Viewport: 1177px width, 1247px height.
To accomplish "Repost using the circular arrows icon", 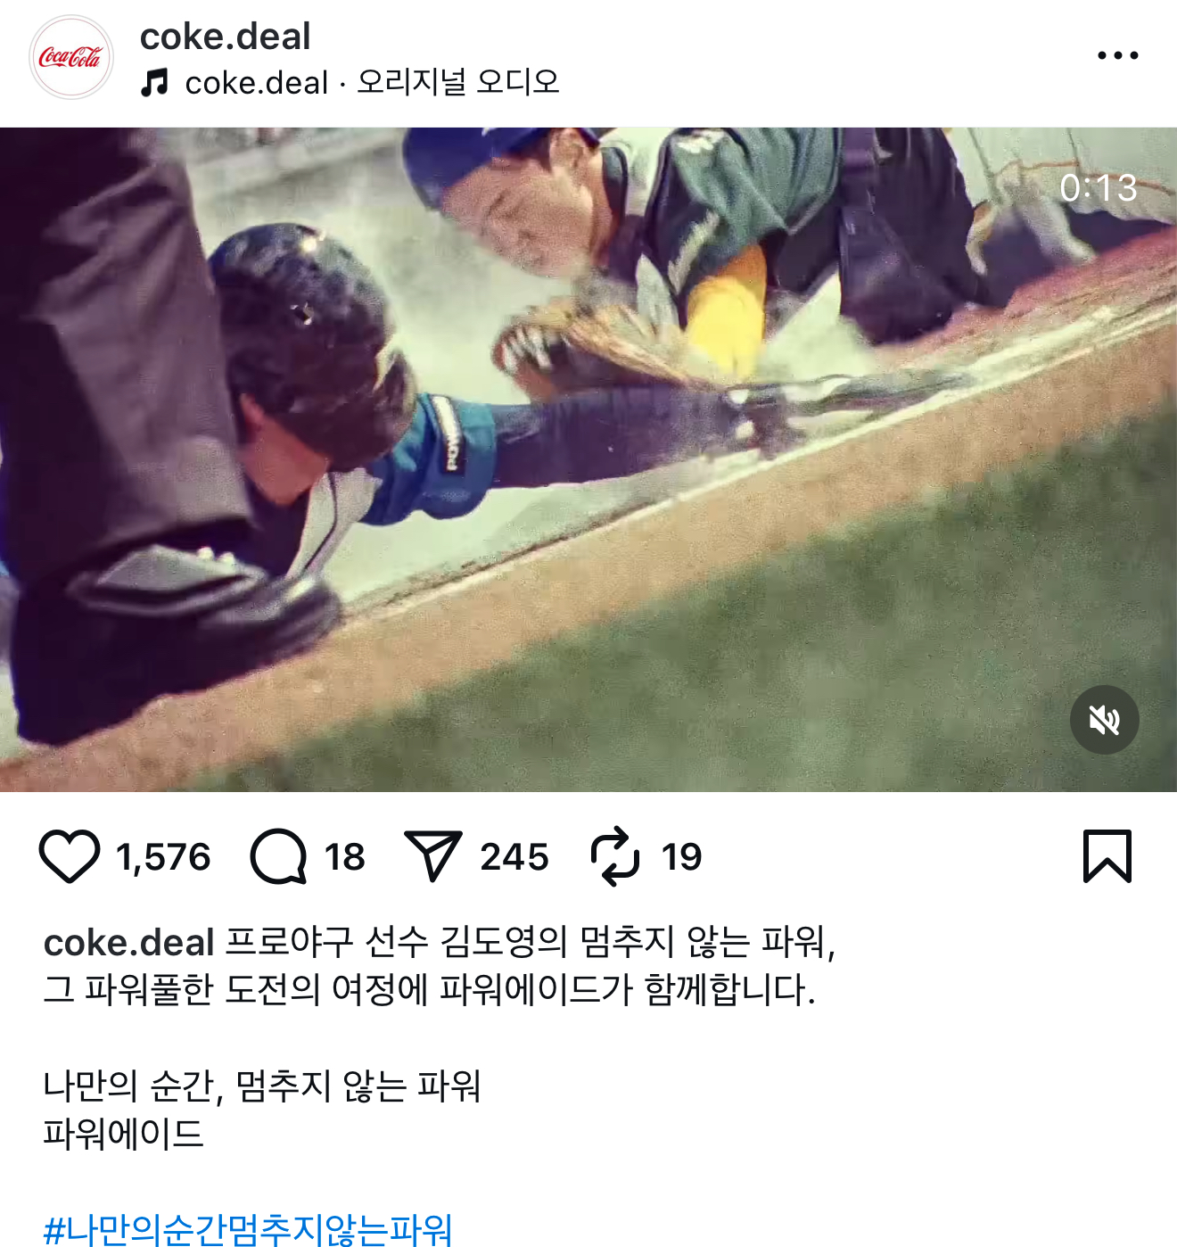I will pyautogui.click(x=615, y=856).
